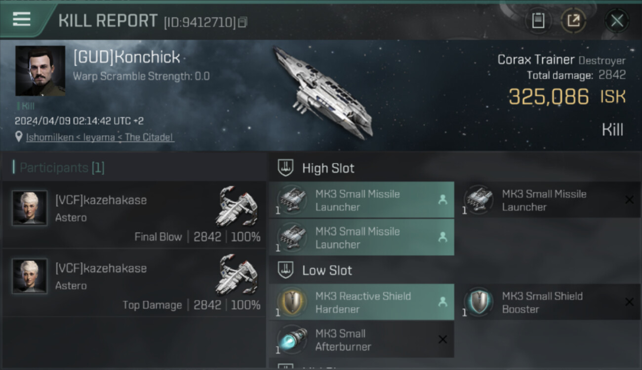Select the Top Damage participant row
Screen dimensions: 642x370
point(134,283)
